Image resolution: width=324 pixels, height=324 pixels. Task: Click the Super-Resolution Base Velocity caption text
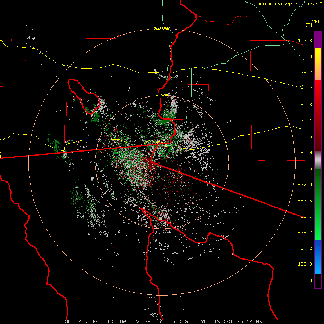tap(113, 321)
